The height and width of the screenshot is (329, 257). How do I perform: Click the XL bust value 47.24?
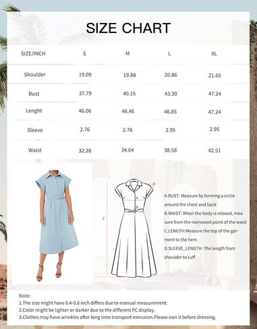pyautogui.click(x=215, y=94)
